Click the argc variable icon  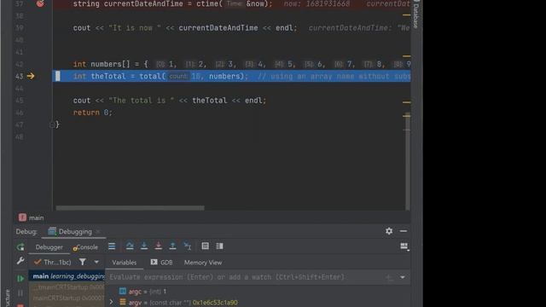[x=123, y=291]
